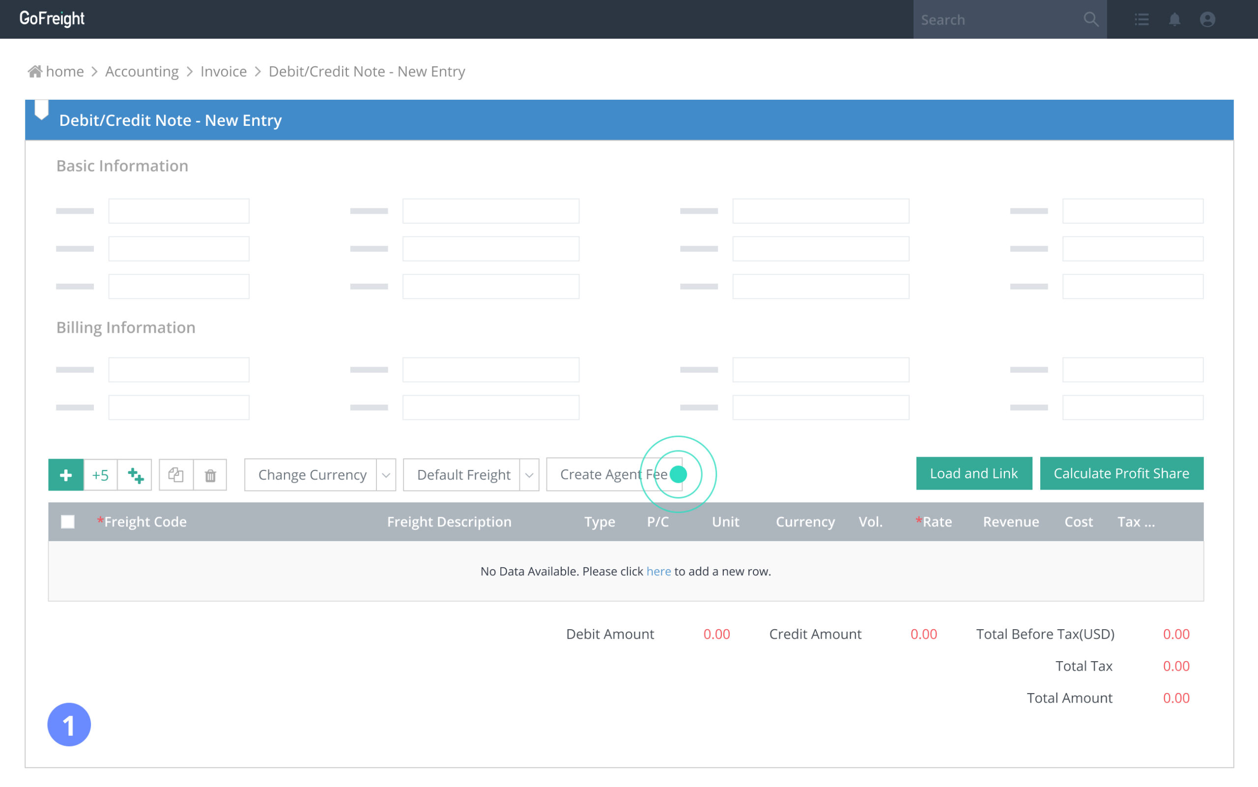Click the copy rows icon
This screenshot has width=1258, height=787.
[176, 475]
